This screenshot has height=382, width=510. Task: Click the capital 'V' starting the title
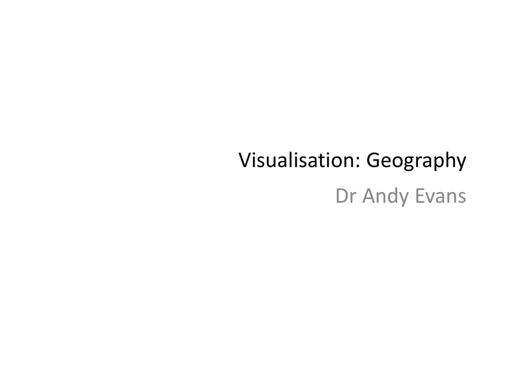245,160
